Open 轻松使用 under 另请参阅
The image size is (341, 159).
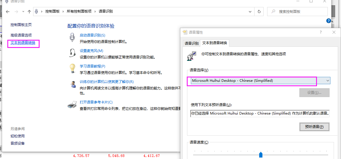point(18,136)
